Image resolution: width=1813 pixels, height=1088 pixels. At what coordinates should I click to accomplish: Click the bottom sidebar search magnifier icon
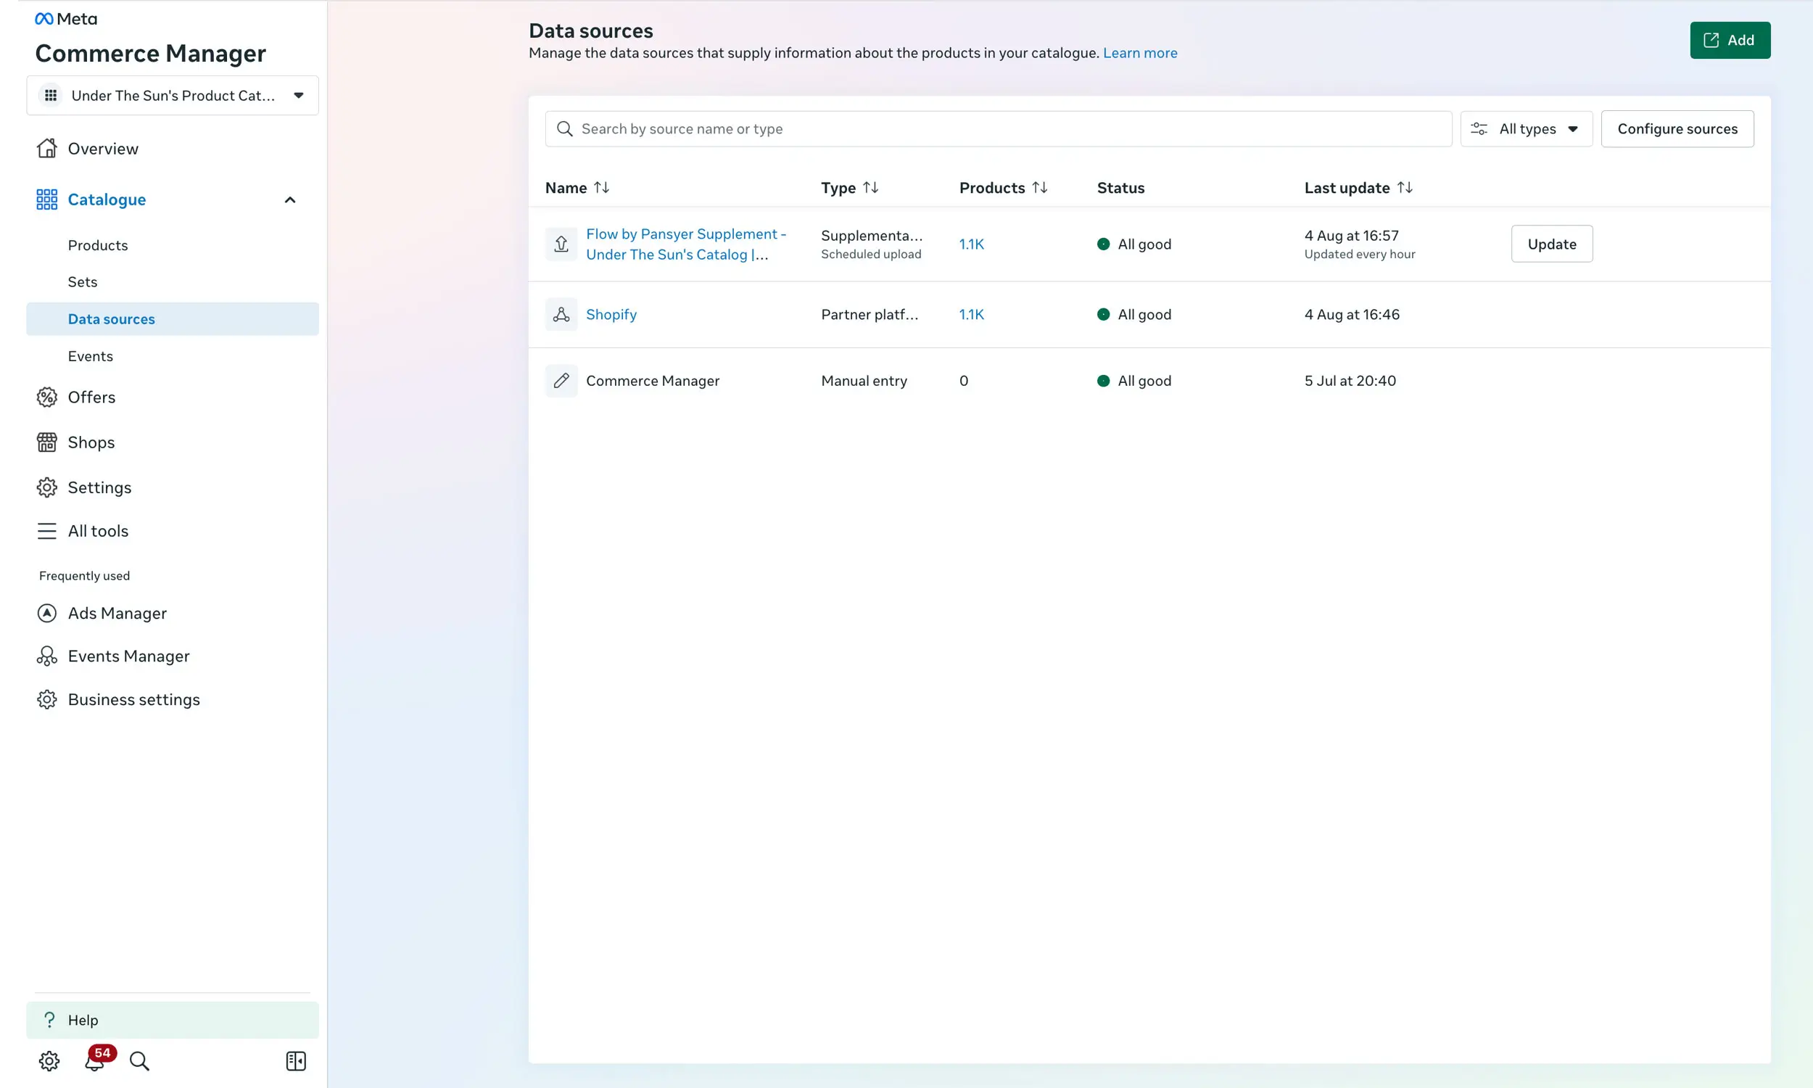(139, 1061)
